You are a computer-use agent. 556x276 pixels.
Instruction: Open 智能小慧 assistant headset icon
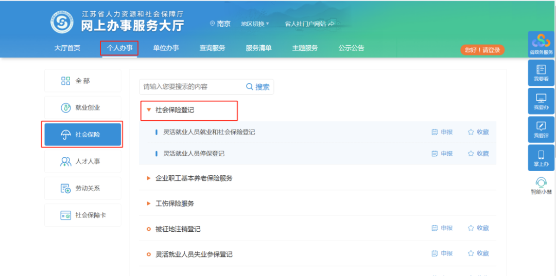(541, 182)
